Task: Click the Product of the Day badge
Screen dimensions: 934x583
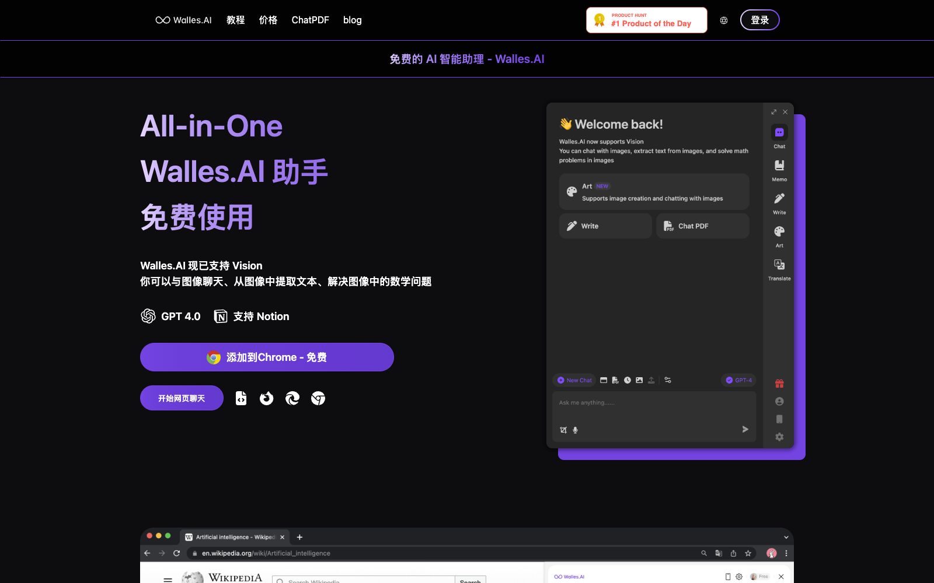Action: coord(646,20)
